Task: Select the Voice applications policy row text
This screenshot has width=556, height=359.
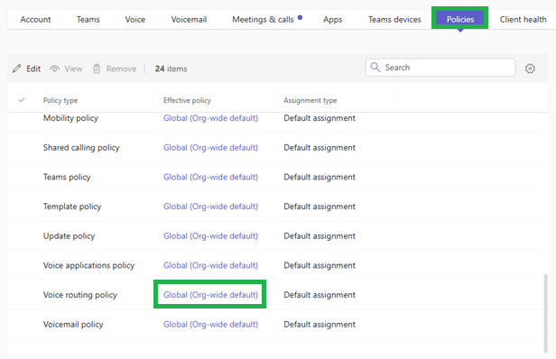Action: (x=88, y=265)
